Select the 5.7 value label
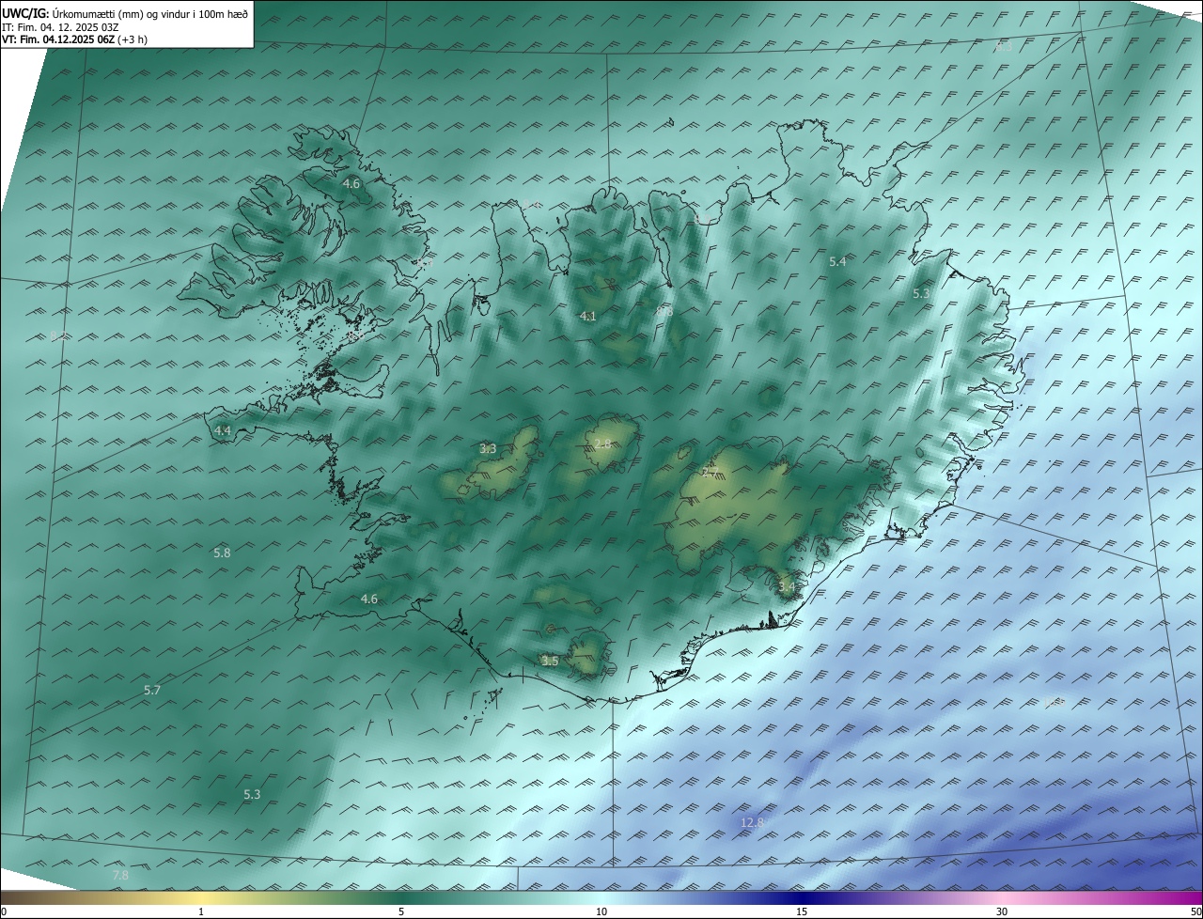This screenshot has height=919, width=1203. 152,691
